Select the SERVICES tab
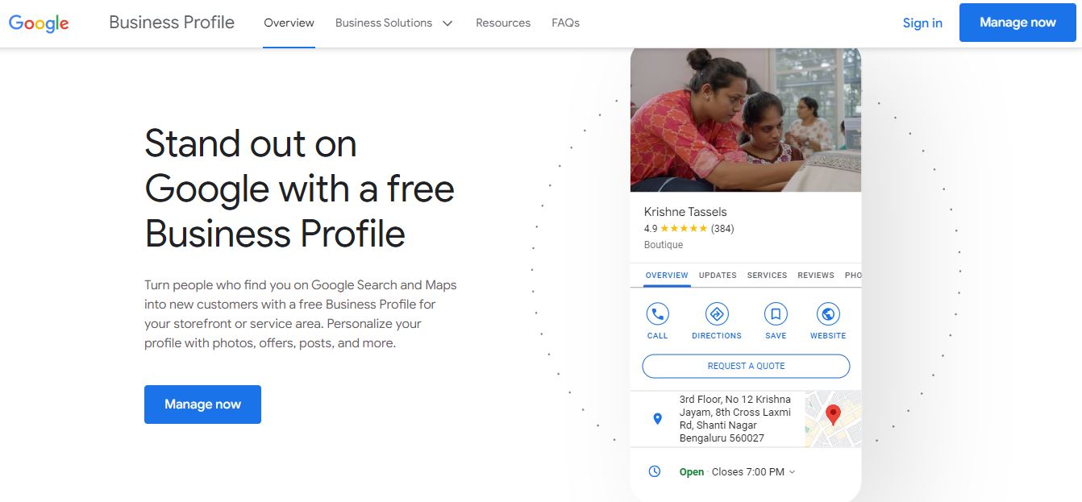This screenshot has height=502, width=1082. 767,276
